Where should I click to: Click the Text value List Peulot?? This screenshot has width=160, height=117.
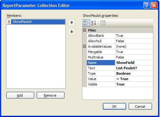[134, 68]
